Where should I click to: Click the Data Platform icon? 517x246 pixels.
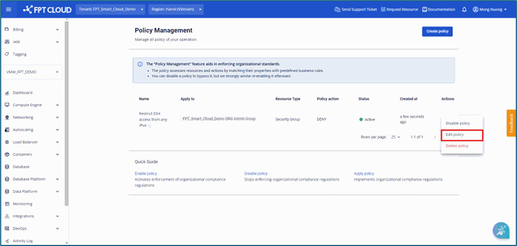(x=7, y=192)
